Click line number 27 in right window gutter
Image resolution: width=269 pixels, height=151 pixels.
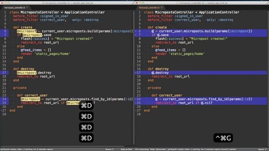click(139, 110)
